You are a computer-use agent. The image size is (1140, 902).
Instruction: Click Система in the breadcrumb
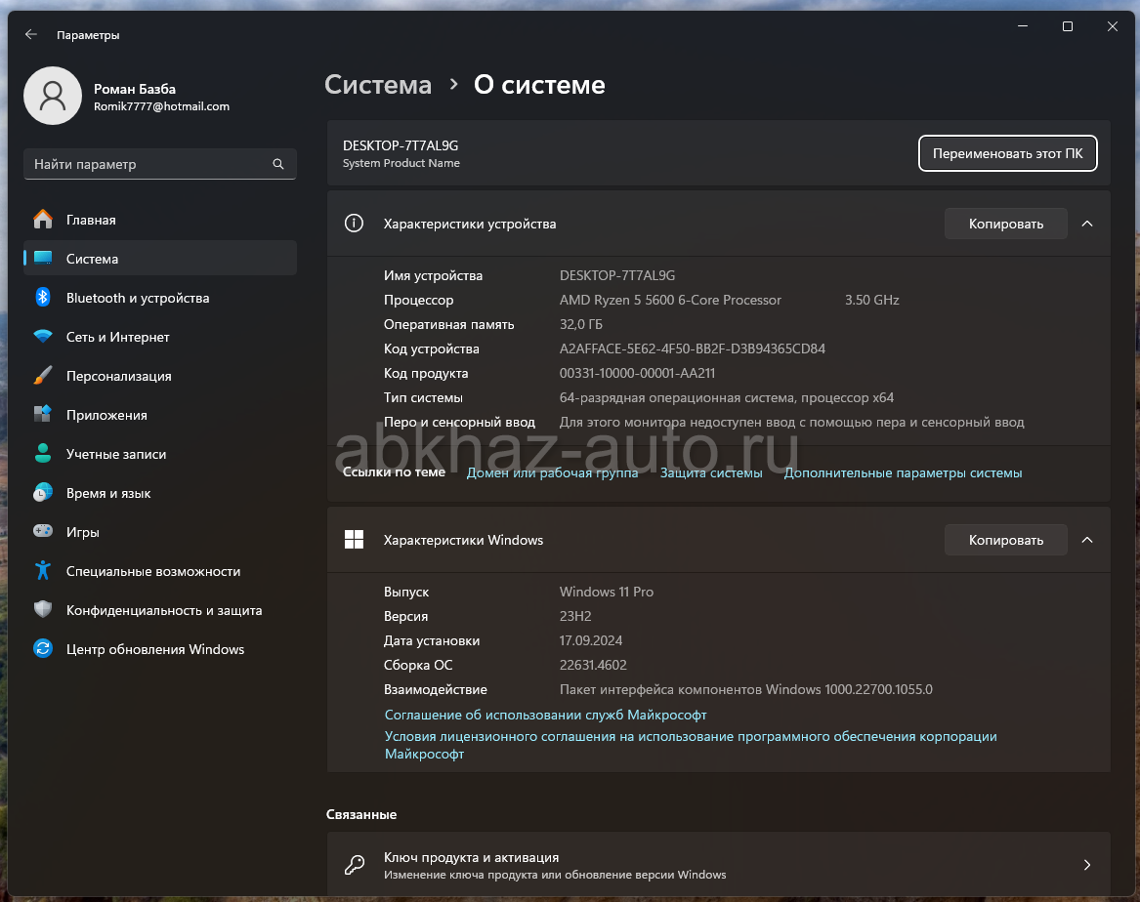click(x=378, y=84)
